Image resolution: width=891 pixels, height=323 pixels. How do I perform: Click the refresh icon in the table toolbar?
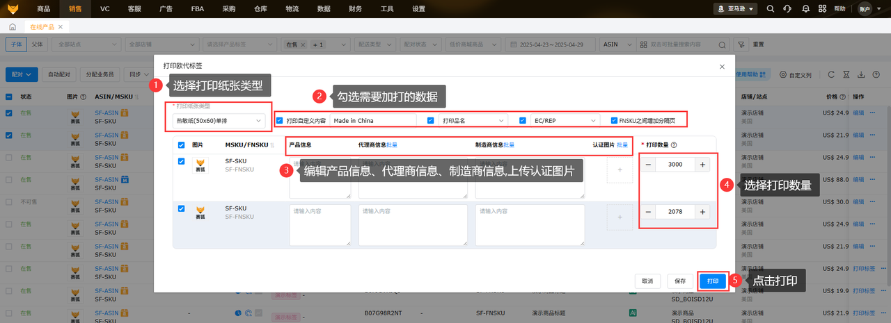830,74
